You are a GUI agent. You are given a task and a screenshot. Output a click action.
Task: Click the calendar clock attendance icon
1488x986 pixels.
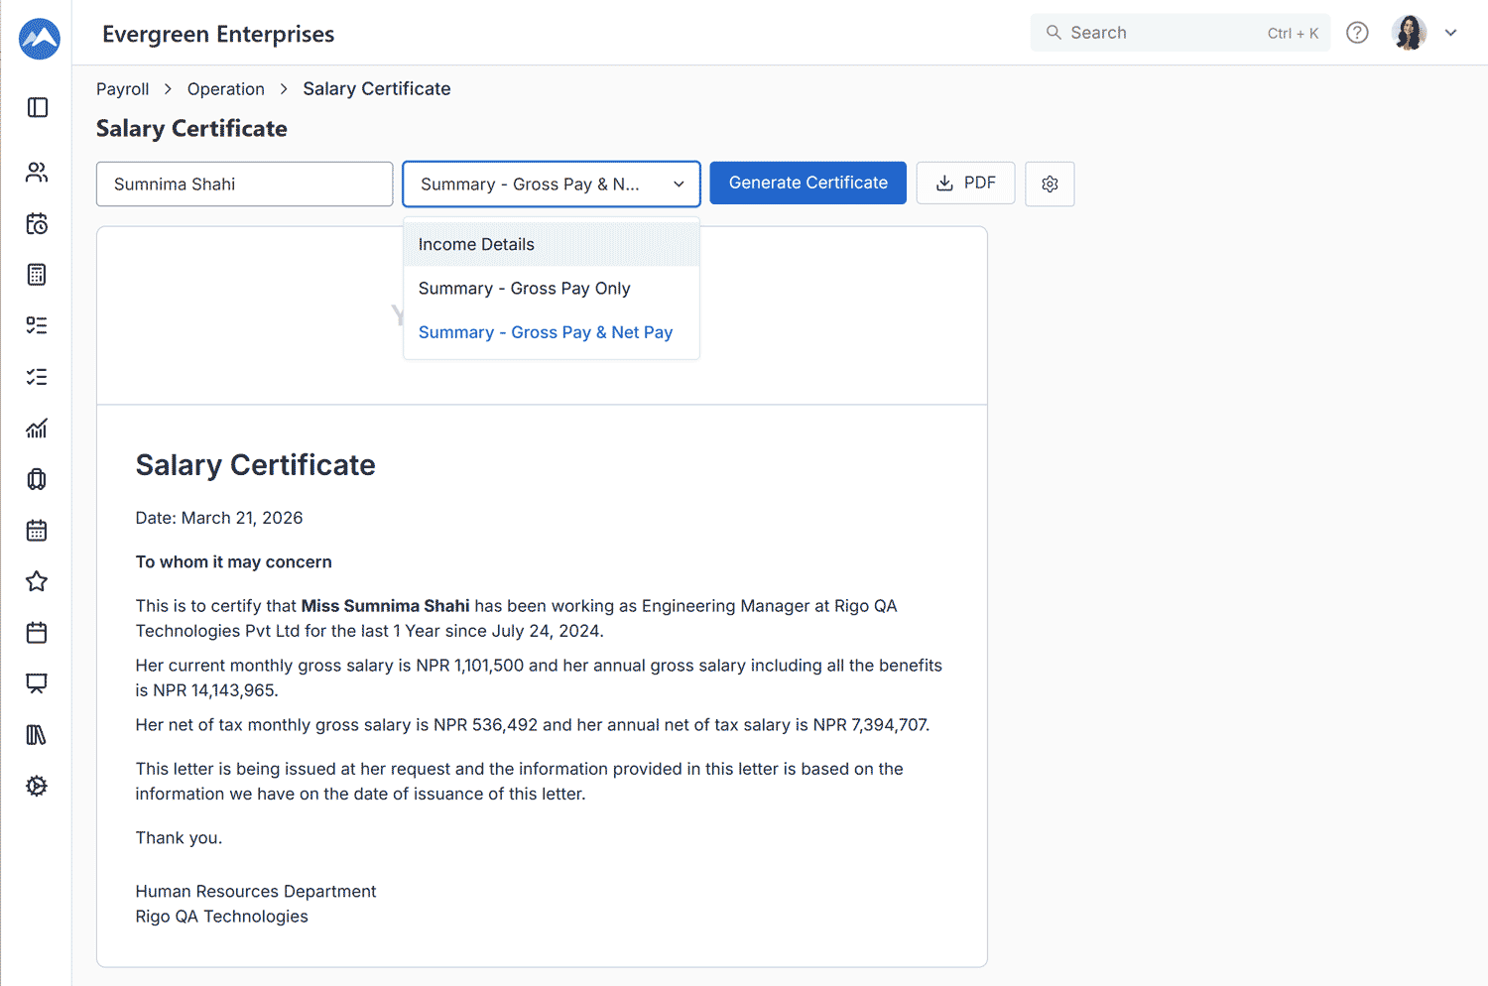37,224
